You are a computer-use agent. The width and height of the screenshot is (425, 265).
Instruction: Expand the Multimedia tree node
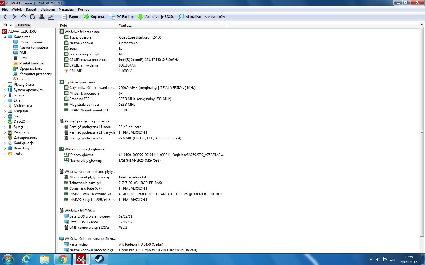point(5,106)
